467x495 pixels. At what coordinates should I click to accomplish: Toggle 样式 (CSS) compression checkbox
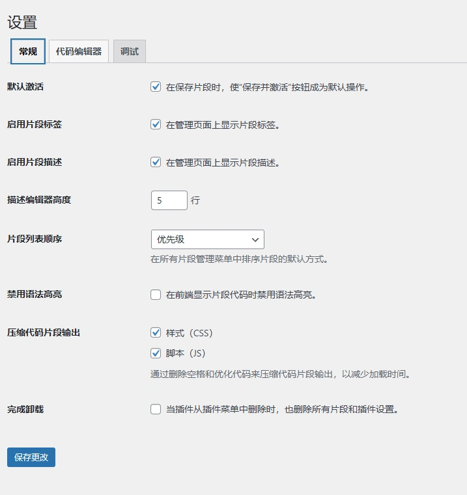[156, 333]
